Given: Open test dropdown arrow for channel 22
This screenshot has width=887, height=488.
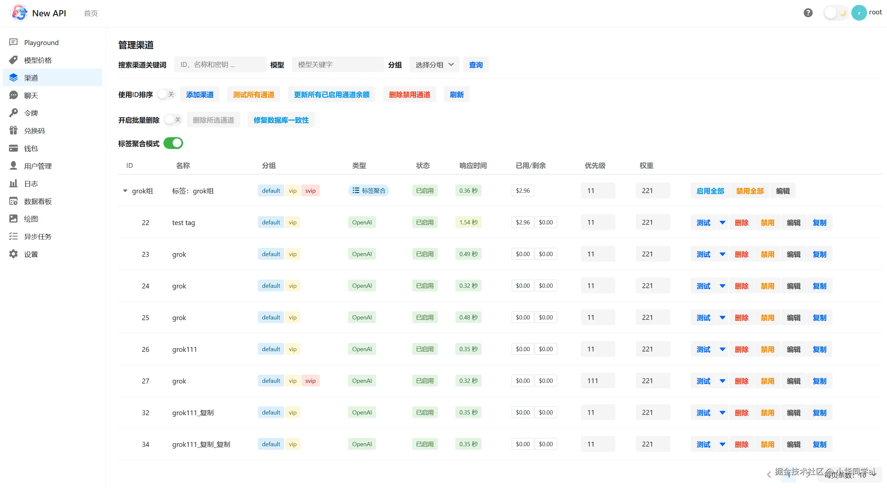Looking at the screenshot, I should (x=723, y=222).
